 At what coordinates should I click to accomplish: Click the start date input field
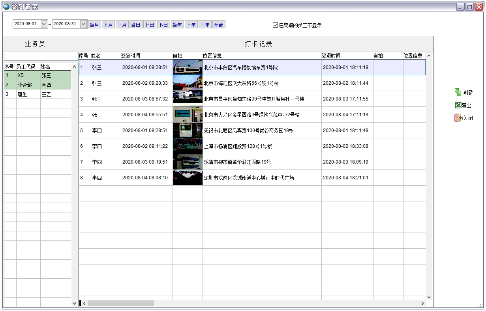(26, 24)
